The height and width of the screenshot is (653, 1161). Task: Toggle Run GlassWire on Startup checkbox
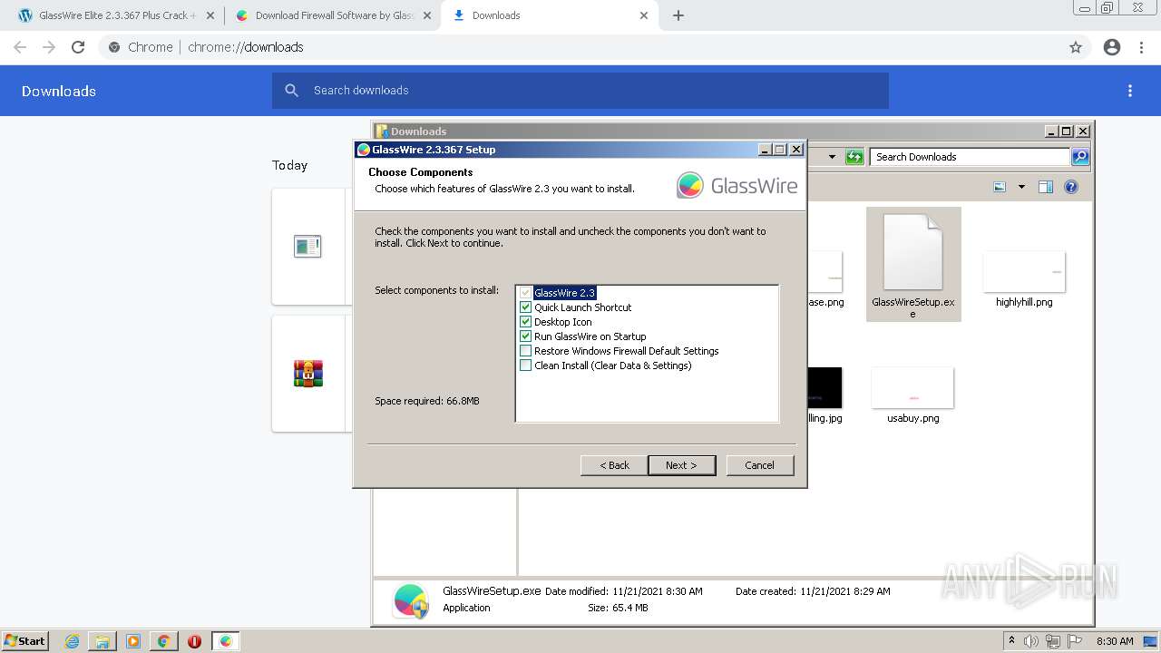pos(525,336)
